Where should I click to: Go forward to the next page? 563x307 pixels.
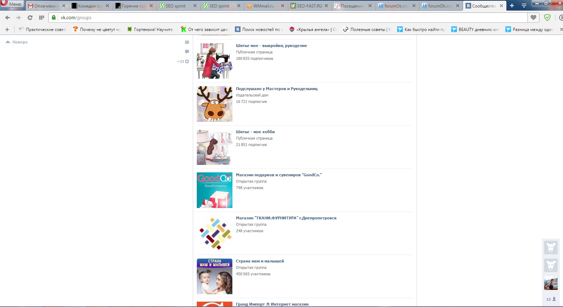pyautogui.click(x=19, y=17)
